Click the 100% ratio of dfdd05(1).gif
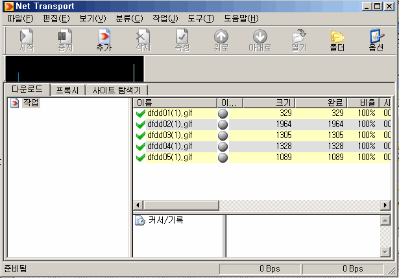Image resolution: width=399 pixels, height=278 pixels. (x=367, y=157)
